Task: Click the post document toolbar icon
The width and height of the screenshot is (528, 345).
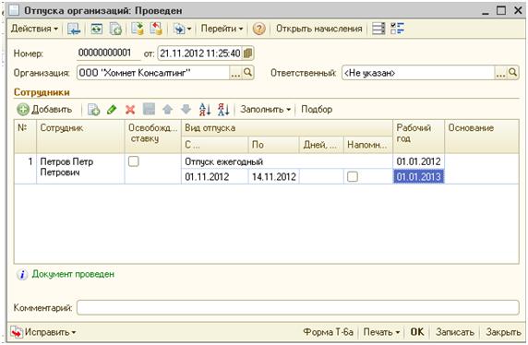Action: (x=137, y=29)
